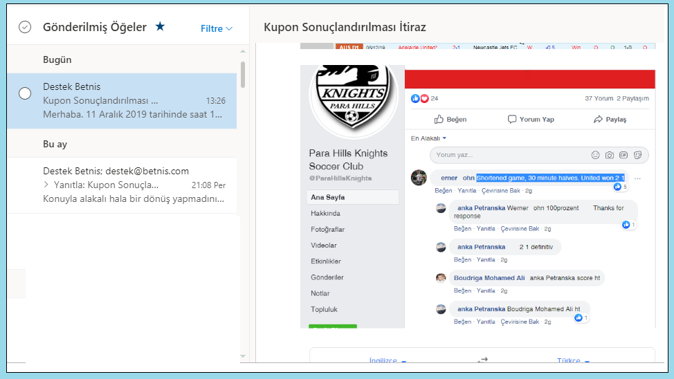Open the İngilizce source language dropdown
This screenshot has height=379, width=674.
click(388, 360)
